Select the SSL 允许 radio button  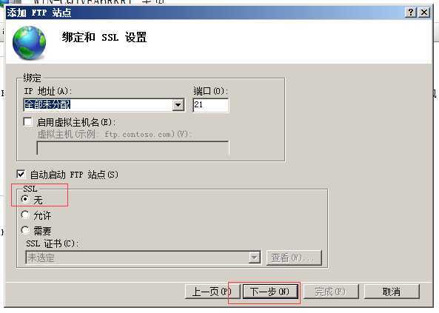[x=25, y=215]
